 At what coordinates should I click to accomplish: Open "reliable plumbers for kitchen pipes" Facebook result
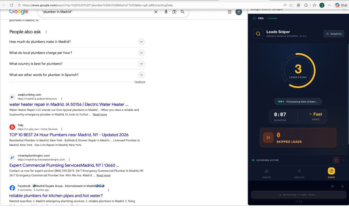(56, 196)
